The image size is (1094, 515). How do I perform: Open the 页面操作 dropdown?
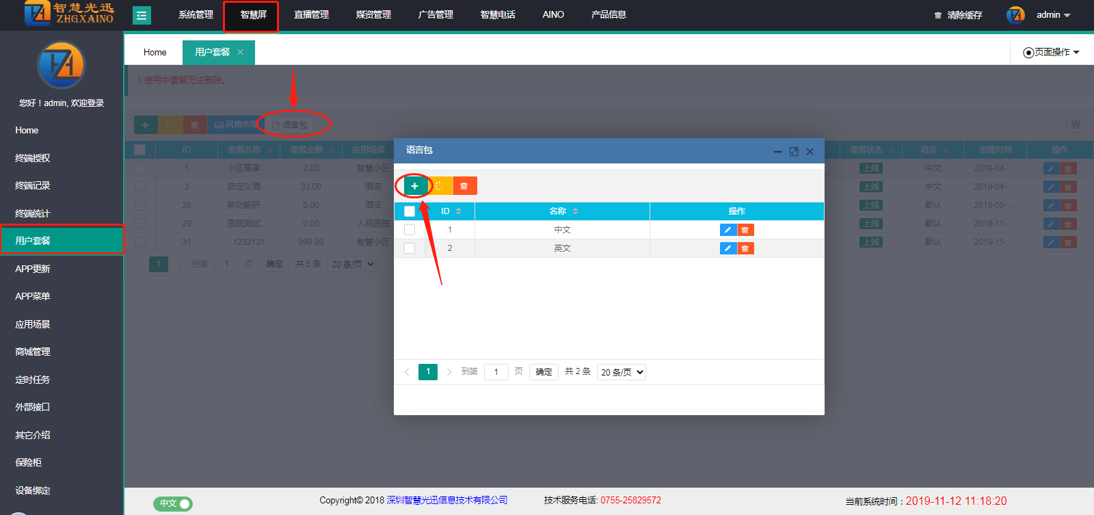click(1052, 52)
